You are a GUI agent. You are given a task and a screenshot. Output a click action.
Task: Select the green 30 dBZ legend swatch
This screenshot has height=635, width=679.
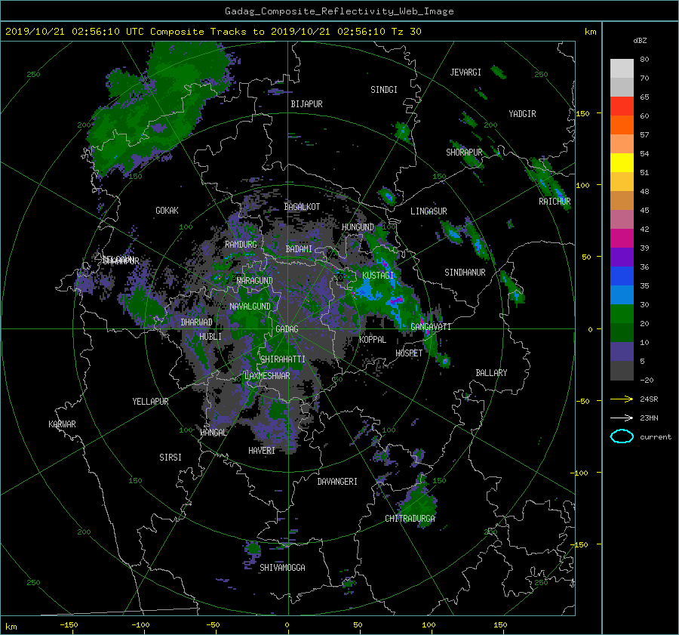[x=622, y=313]
